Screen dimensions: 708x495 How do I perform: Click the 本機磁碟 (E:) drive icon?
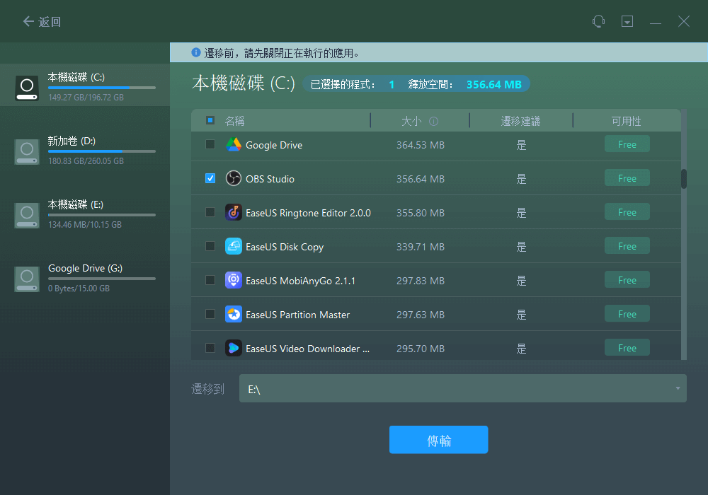click(x=27, y=215)
